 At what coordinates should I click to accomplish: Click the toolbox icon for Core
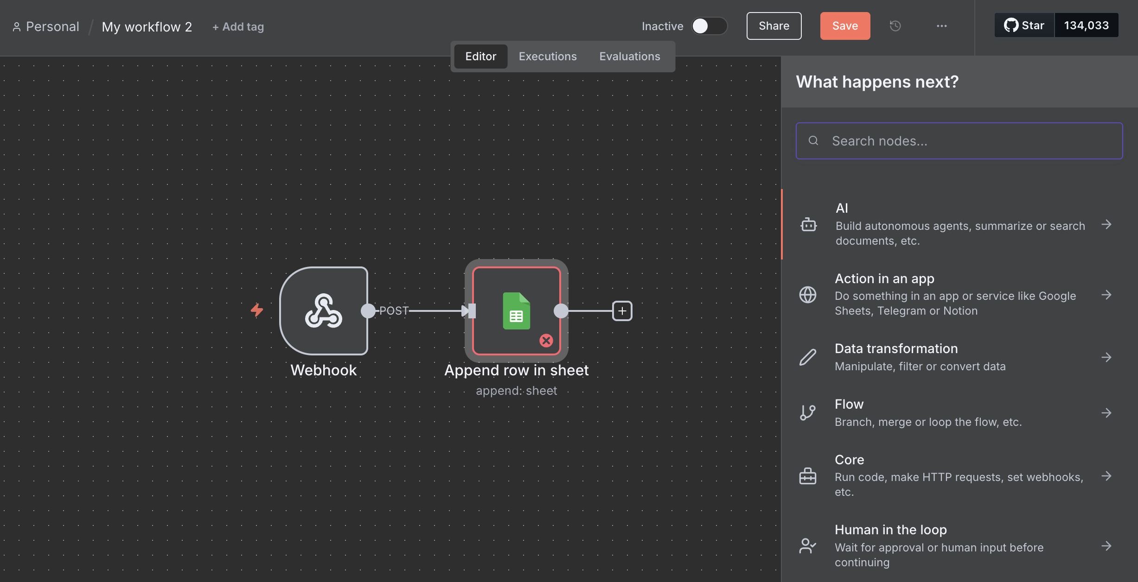(808, 476)
